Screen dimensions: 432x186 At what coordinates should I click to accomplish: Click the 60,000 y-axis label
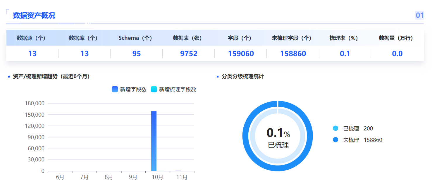(x=36, y=148)
